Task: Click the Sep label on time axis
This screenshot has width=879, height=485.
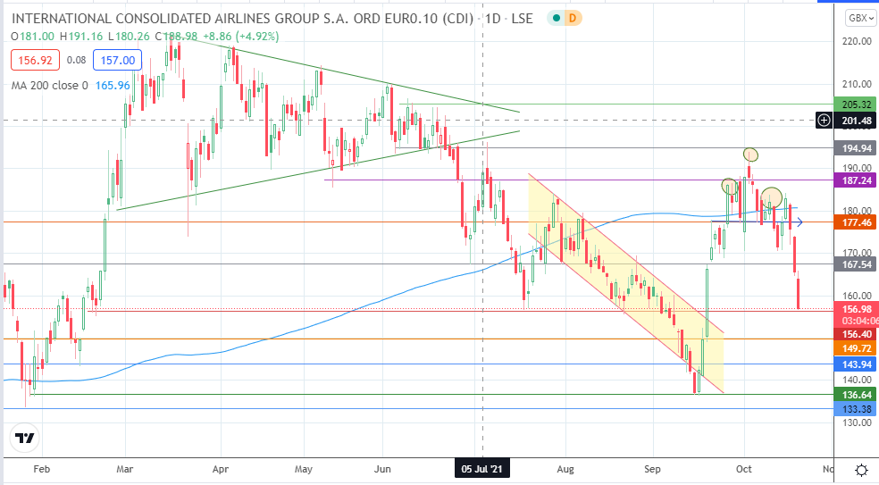Action: (652, 469)
